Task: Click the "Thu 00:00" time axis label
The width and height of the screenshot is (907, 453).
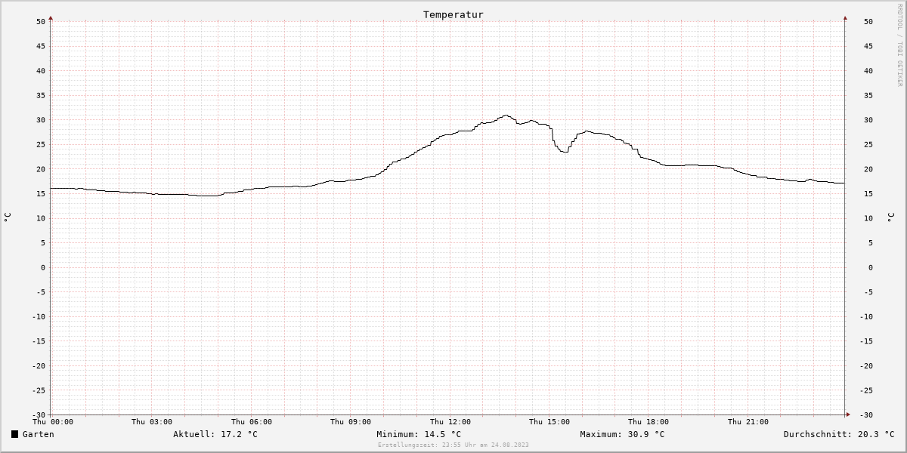Action: pyautogui.click(x=53, y=422)
